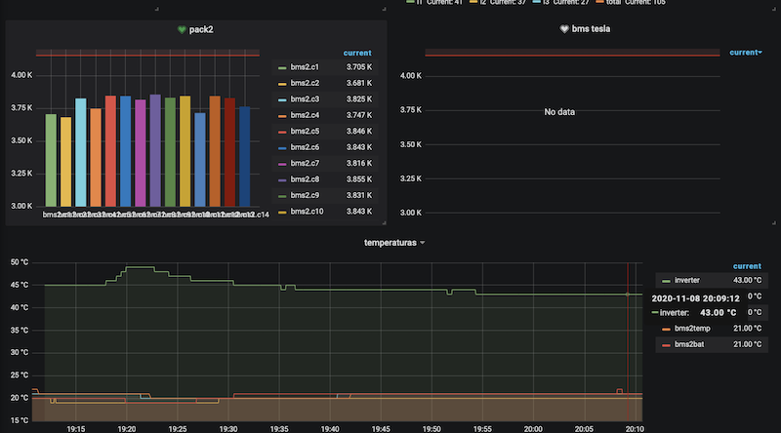Screen dimensions: 781x433
Task: Toggle bms2.c1 series in pack2 legend
Action: coord(305,67)
